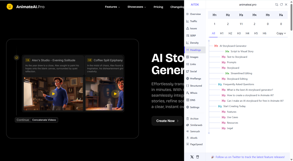Open the Links sidebar icon
Screen dimensions: 293x161
tap(187, 64)
